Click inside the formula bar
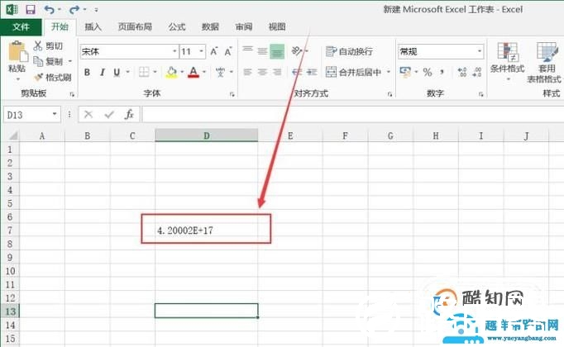Viewport: 564px width, 347px height. 353,115
